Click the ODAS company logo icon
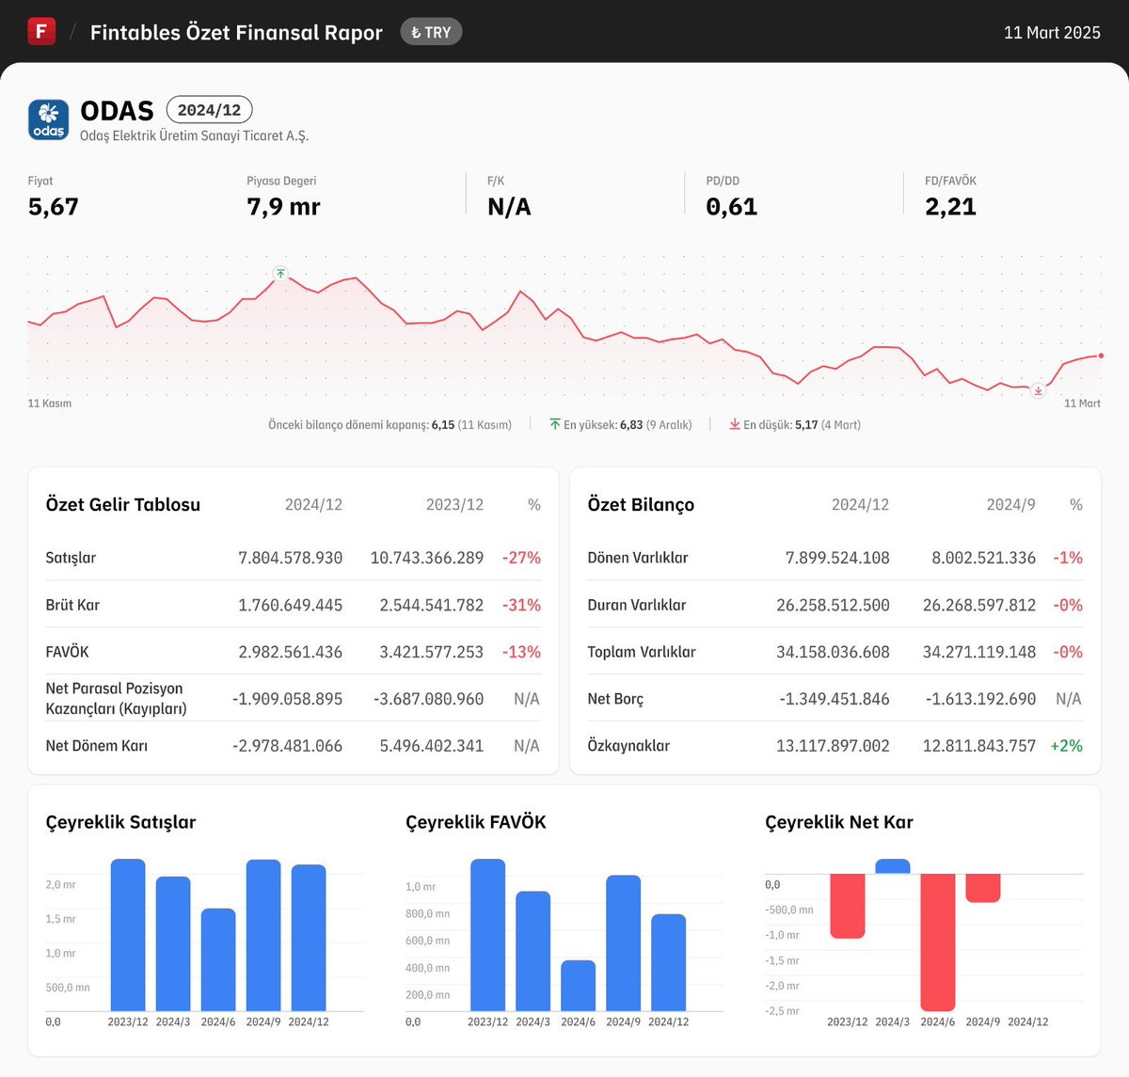The width and height of the screenshot is (1129, 1077). click(49, 120)
